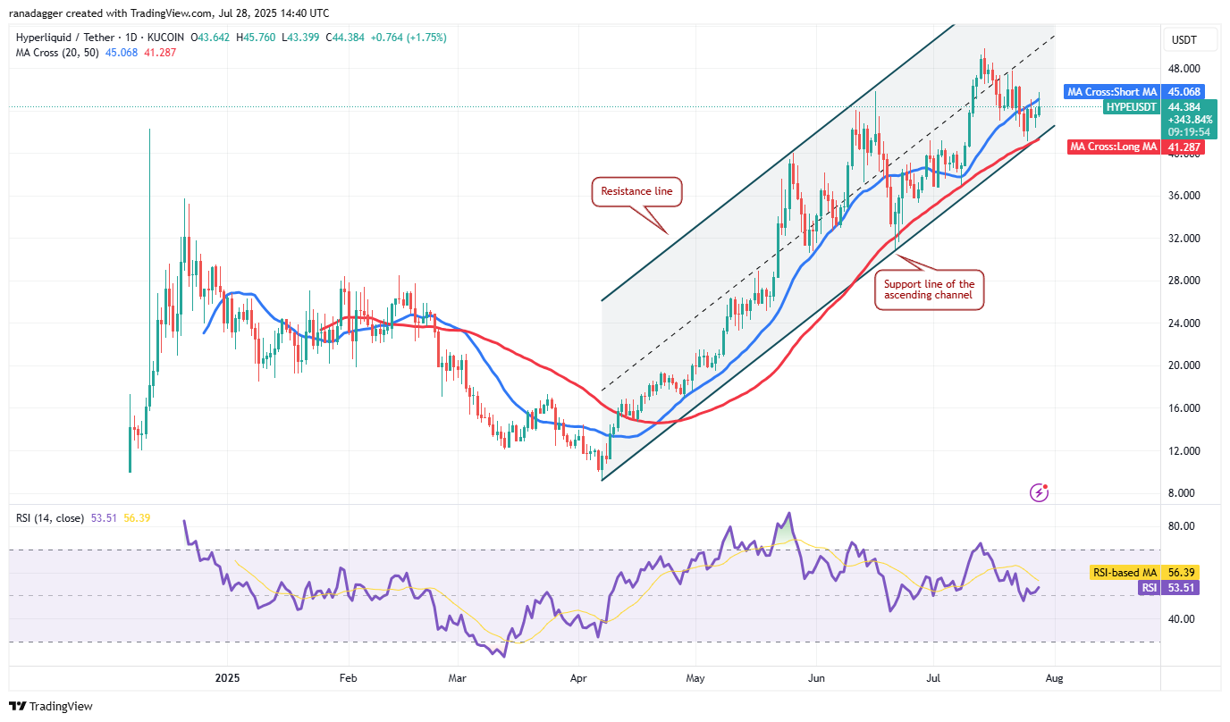Screen dimensions: 1230x722
Task: Click the 80.00 RSI scale level
Action: (x=1184, y=526)
